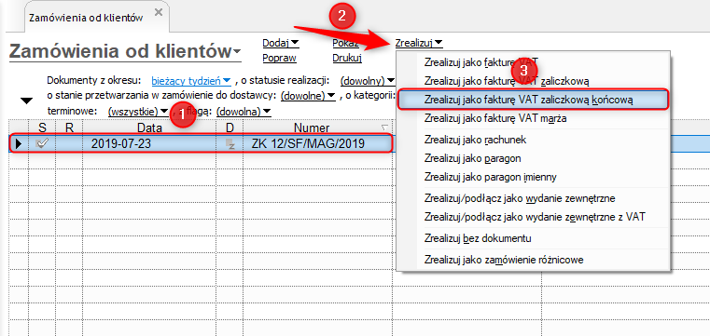Click the Pokaż link

(345, 44)
